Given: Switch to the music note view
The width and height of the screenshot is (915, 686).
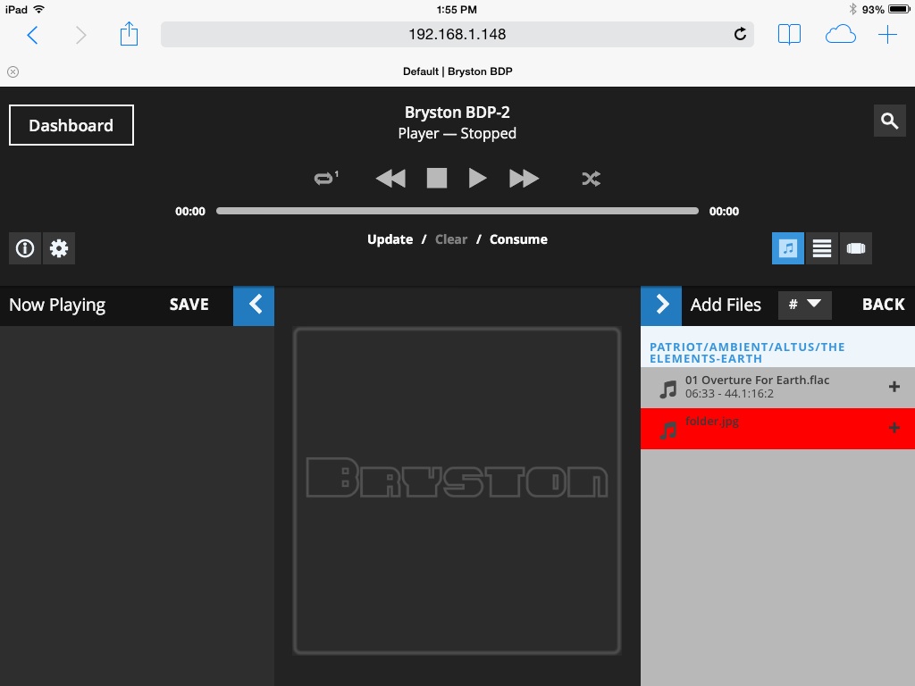Looking at the screenshot, I should pyautogui.click(x=788, y=248).
